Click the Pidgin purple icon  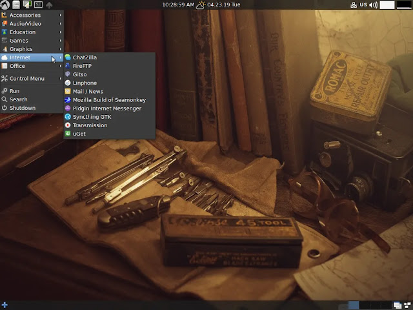68,108
